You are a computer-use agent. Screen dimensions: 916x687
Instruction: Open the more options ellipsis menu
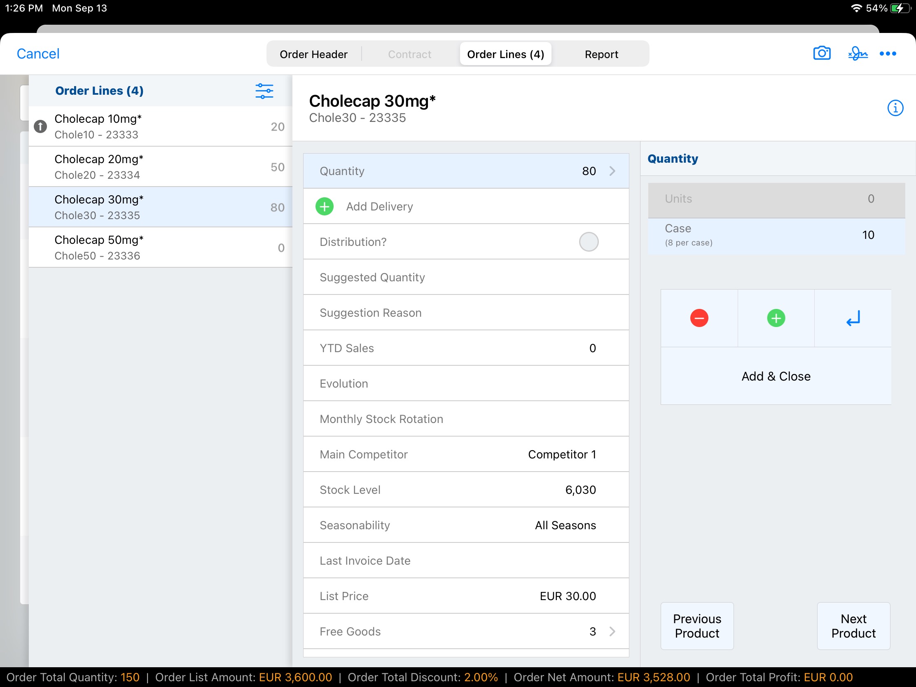[888, 54]
